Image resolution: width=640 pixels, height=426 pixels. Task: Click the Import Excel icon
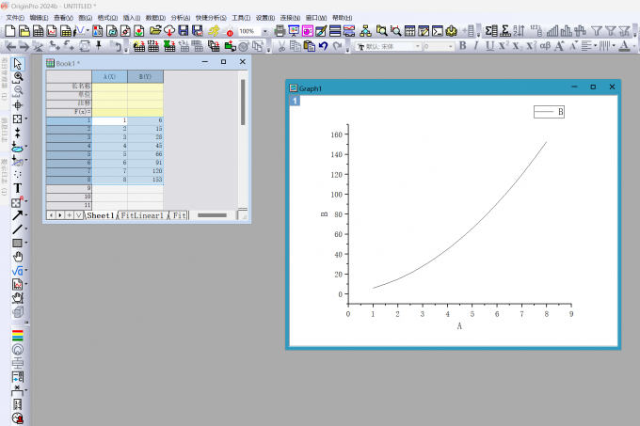169,46
